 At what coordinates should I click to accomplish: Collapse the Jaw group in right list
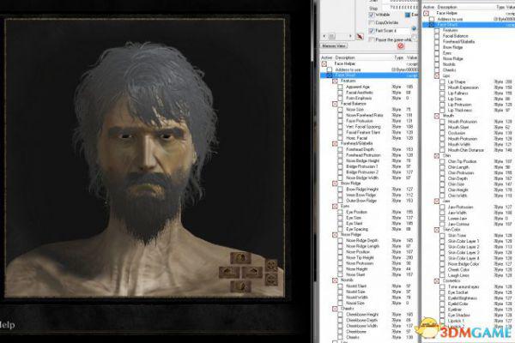[437, 201]
